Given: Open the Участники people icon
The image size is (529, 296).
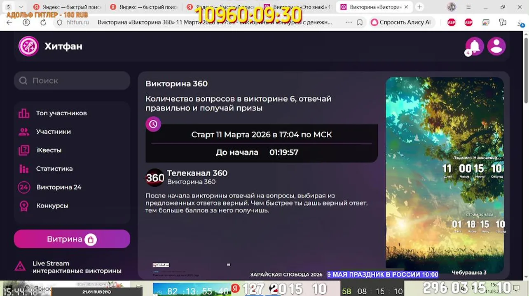Looking at the screenshot, I should point(24,132).
